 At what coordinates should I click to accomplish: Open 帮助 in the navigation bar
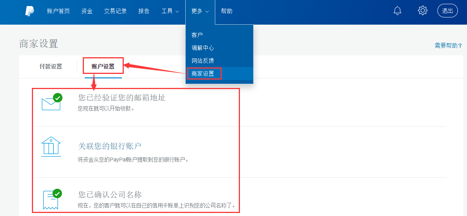227,11
